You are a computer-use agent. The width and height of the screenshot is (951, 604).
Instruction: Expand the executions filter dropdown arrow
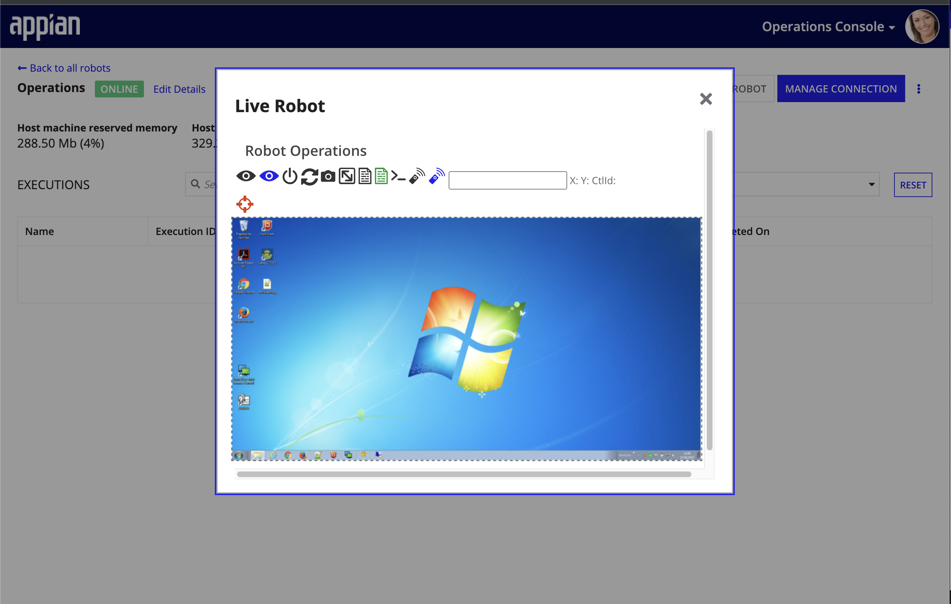[872, 184]
